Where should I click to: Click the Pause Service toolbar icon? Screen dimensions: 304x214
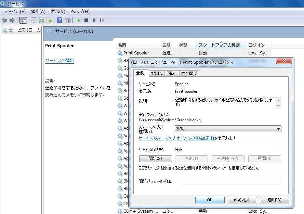coord(94,20)
